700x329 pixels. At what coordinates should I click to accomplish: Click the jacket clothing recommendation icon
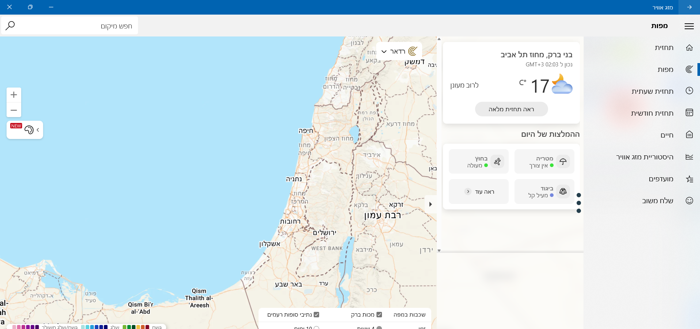pyautogui.click(x=563, y=191)
